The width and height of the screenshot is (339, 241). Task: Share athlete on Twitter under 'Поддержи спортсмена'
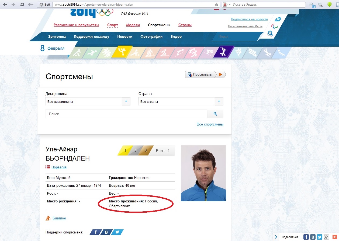pyautogui.click(x=117, y=232)
